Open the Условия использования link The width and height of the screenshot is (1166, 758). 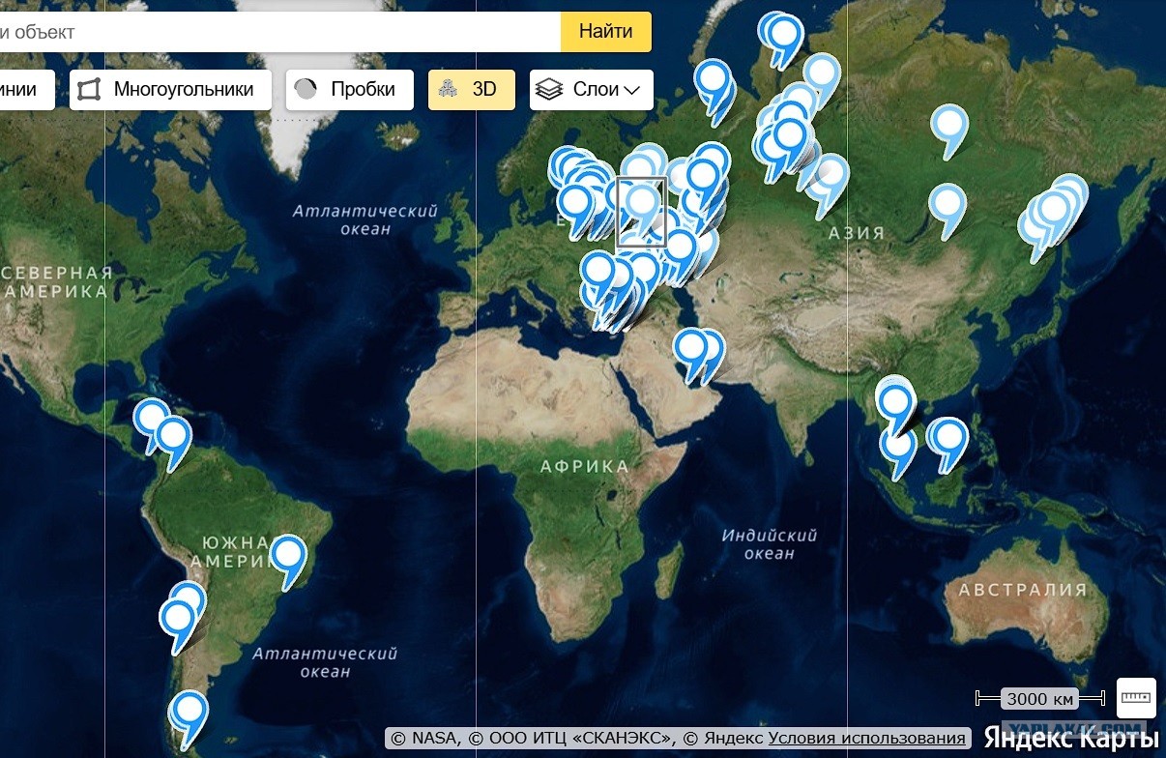point(867,738)
